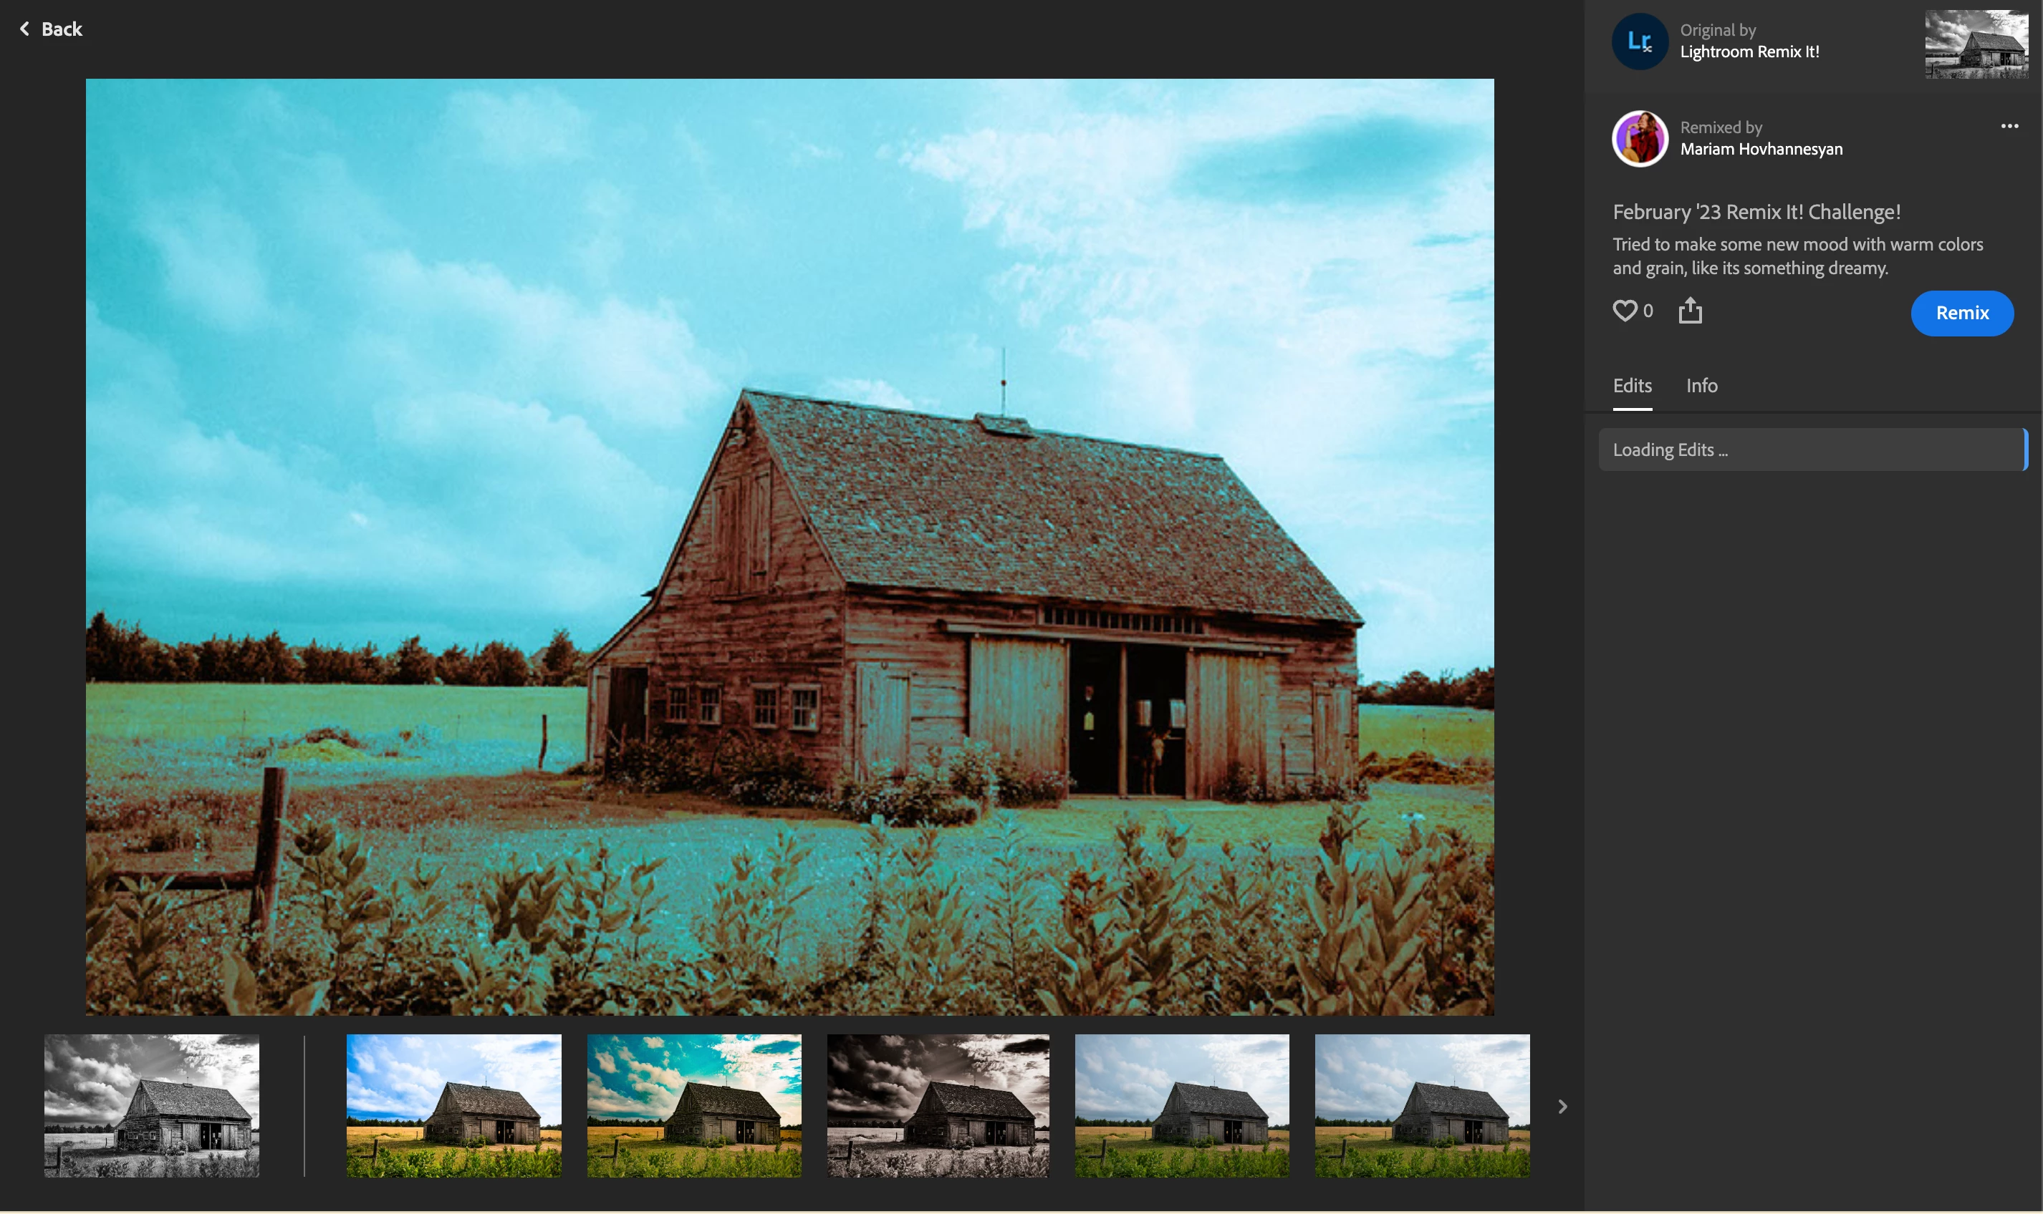2043x1214 pixels.
Task: Select the blue-sky yellow-field remix thumbnail
Action: (x=453, y=1105)
